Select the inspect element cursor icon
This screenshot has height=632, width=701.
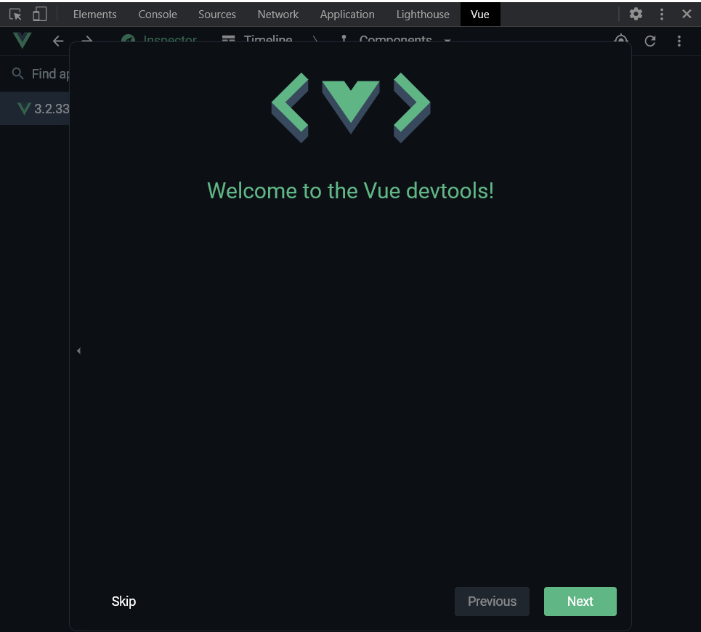tap(16, 13)
